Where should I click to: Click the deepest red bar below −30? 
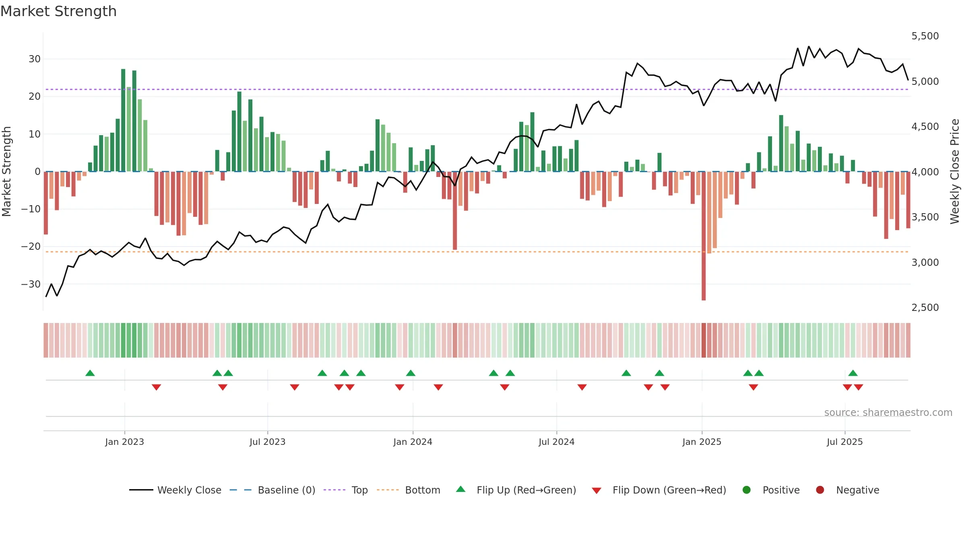(704, 236)
